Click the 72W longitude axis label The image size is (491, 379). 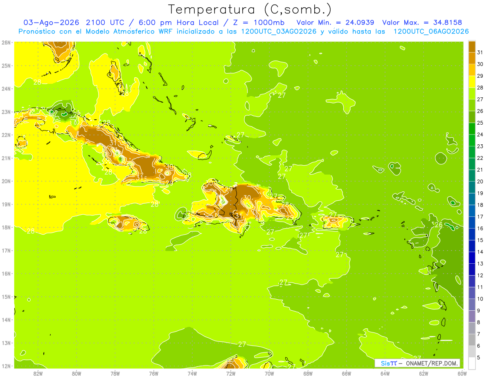(231, 373)
